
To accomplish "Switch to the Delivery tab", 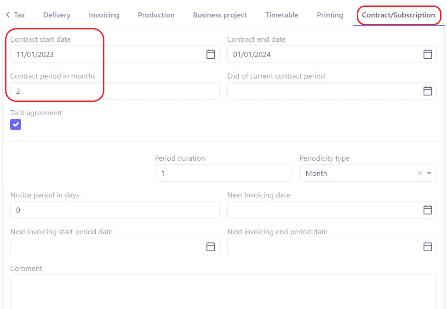I will click(x=57, y=15).
